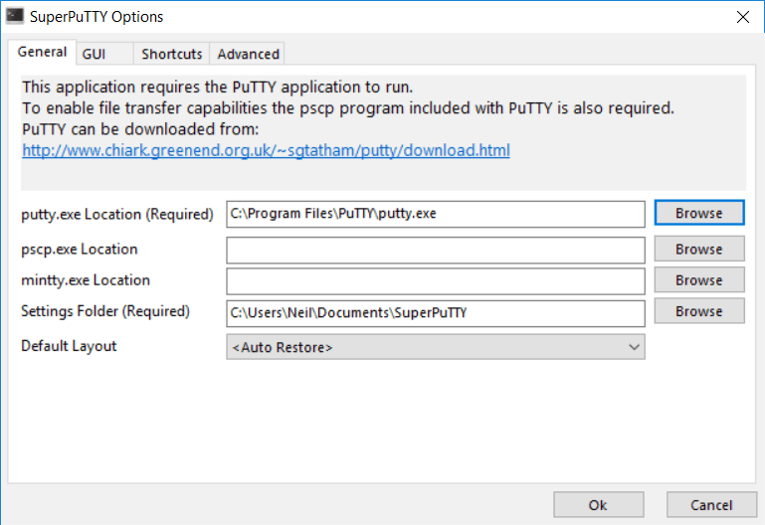Cancel the options dialog
This screenshot has width=765, height=525.
coord(711,505)
